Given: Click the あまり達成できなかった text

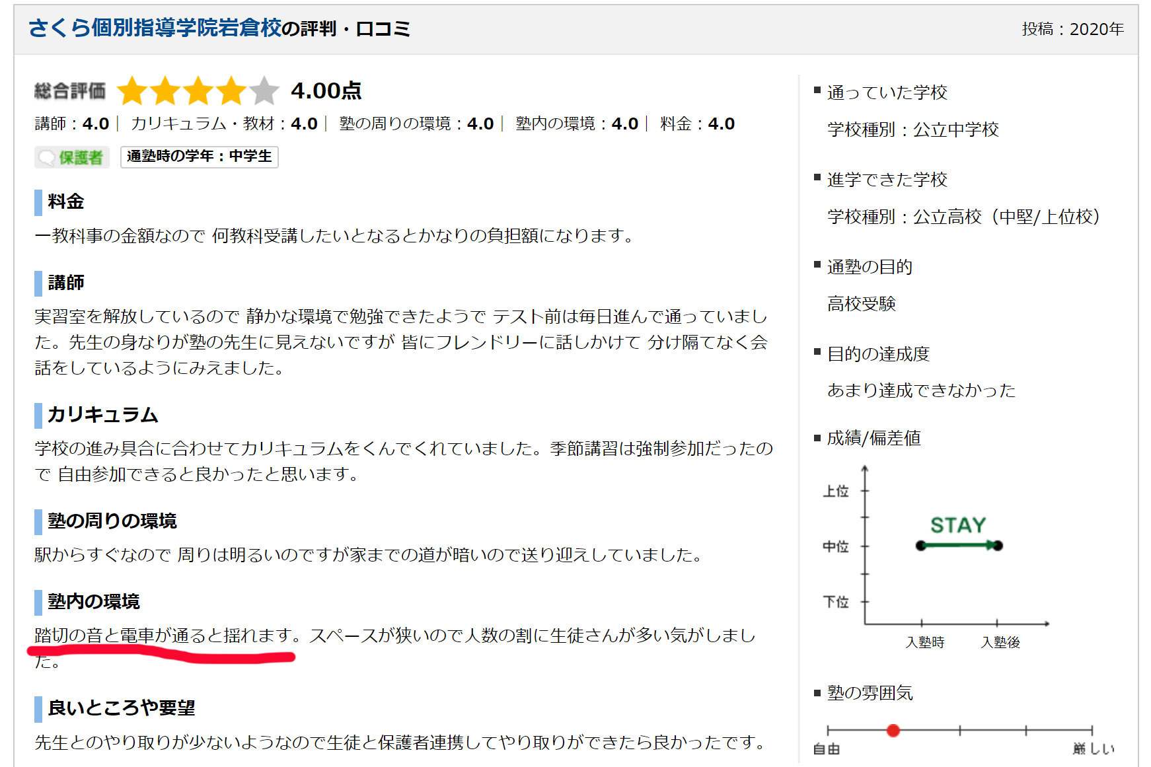Looking at the screenshot, I should [x=921, y=390].
